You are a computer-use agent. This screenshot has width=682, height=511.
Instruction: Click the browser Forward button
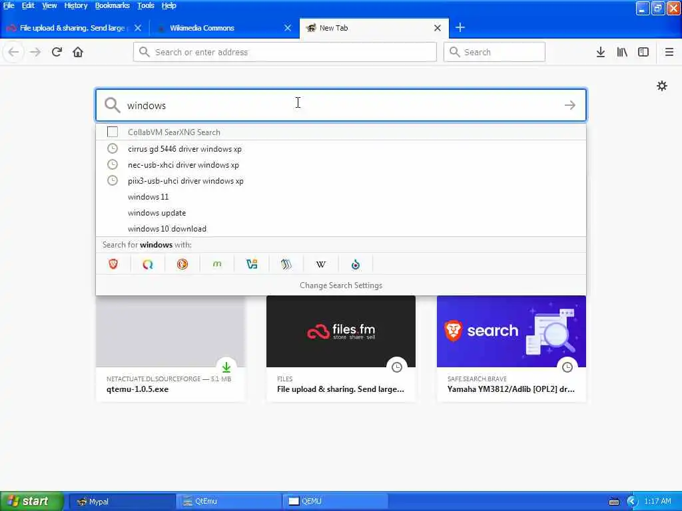pos(35,52)
